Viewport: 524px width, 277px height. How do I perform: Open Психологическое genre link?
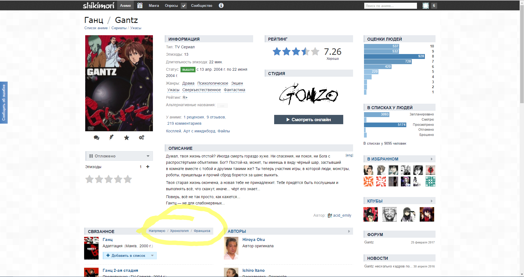(x=213, y=84)
